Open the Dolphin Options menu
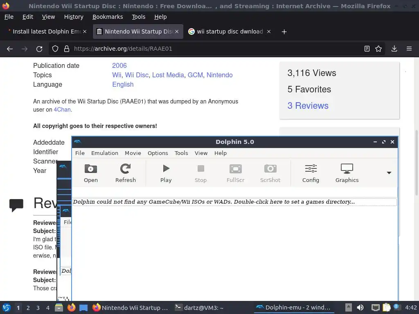The image size is (419, 314). coord(158,153)
